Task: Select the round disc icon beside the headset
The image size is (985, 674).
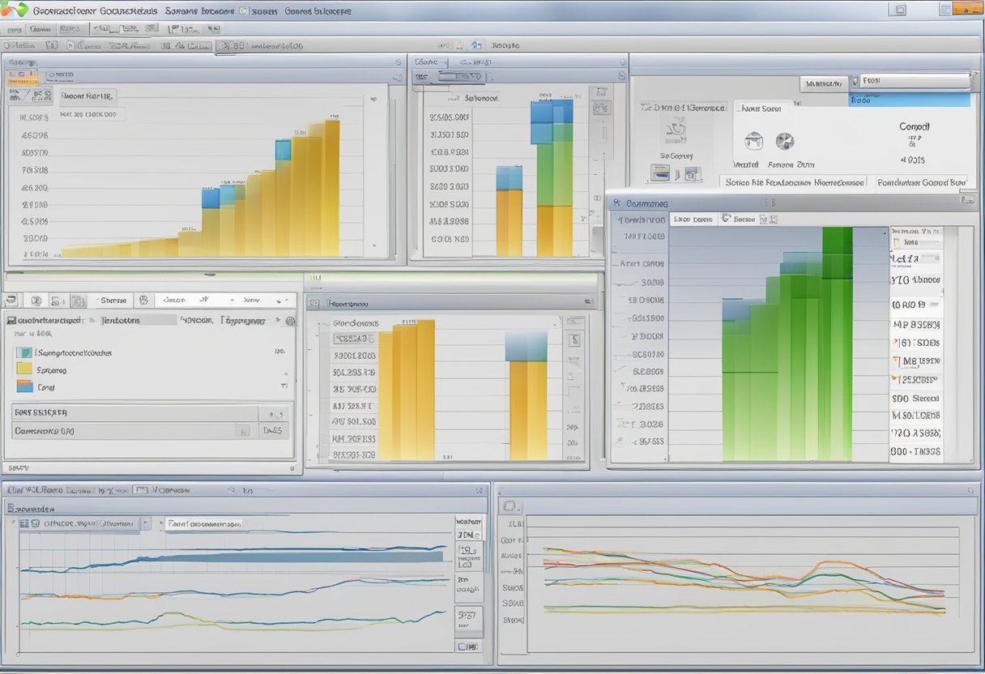Action: (x=784, y=141)
